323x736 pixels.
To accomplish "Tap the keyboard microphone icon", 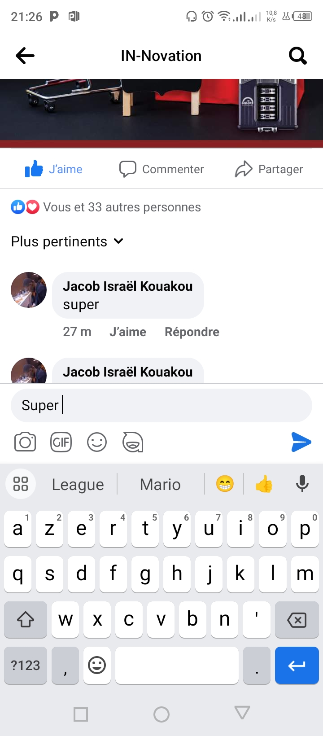I will pyautogui.click(x=302, y=484).
